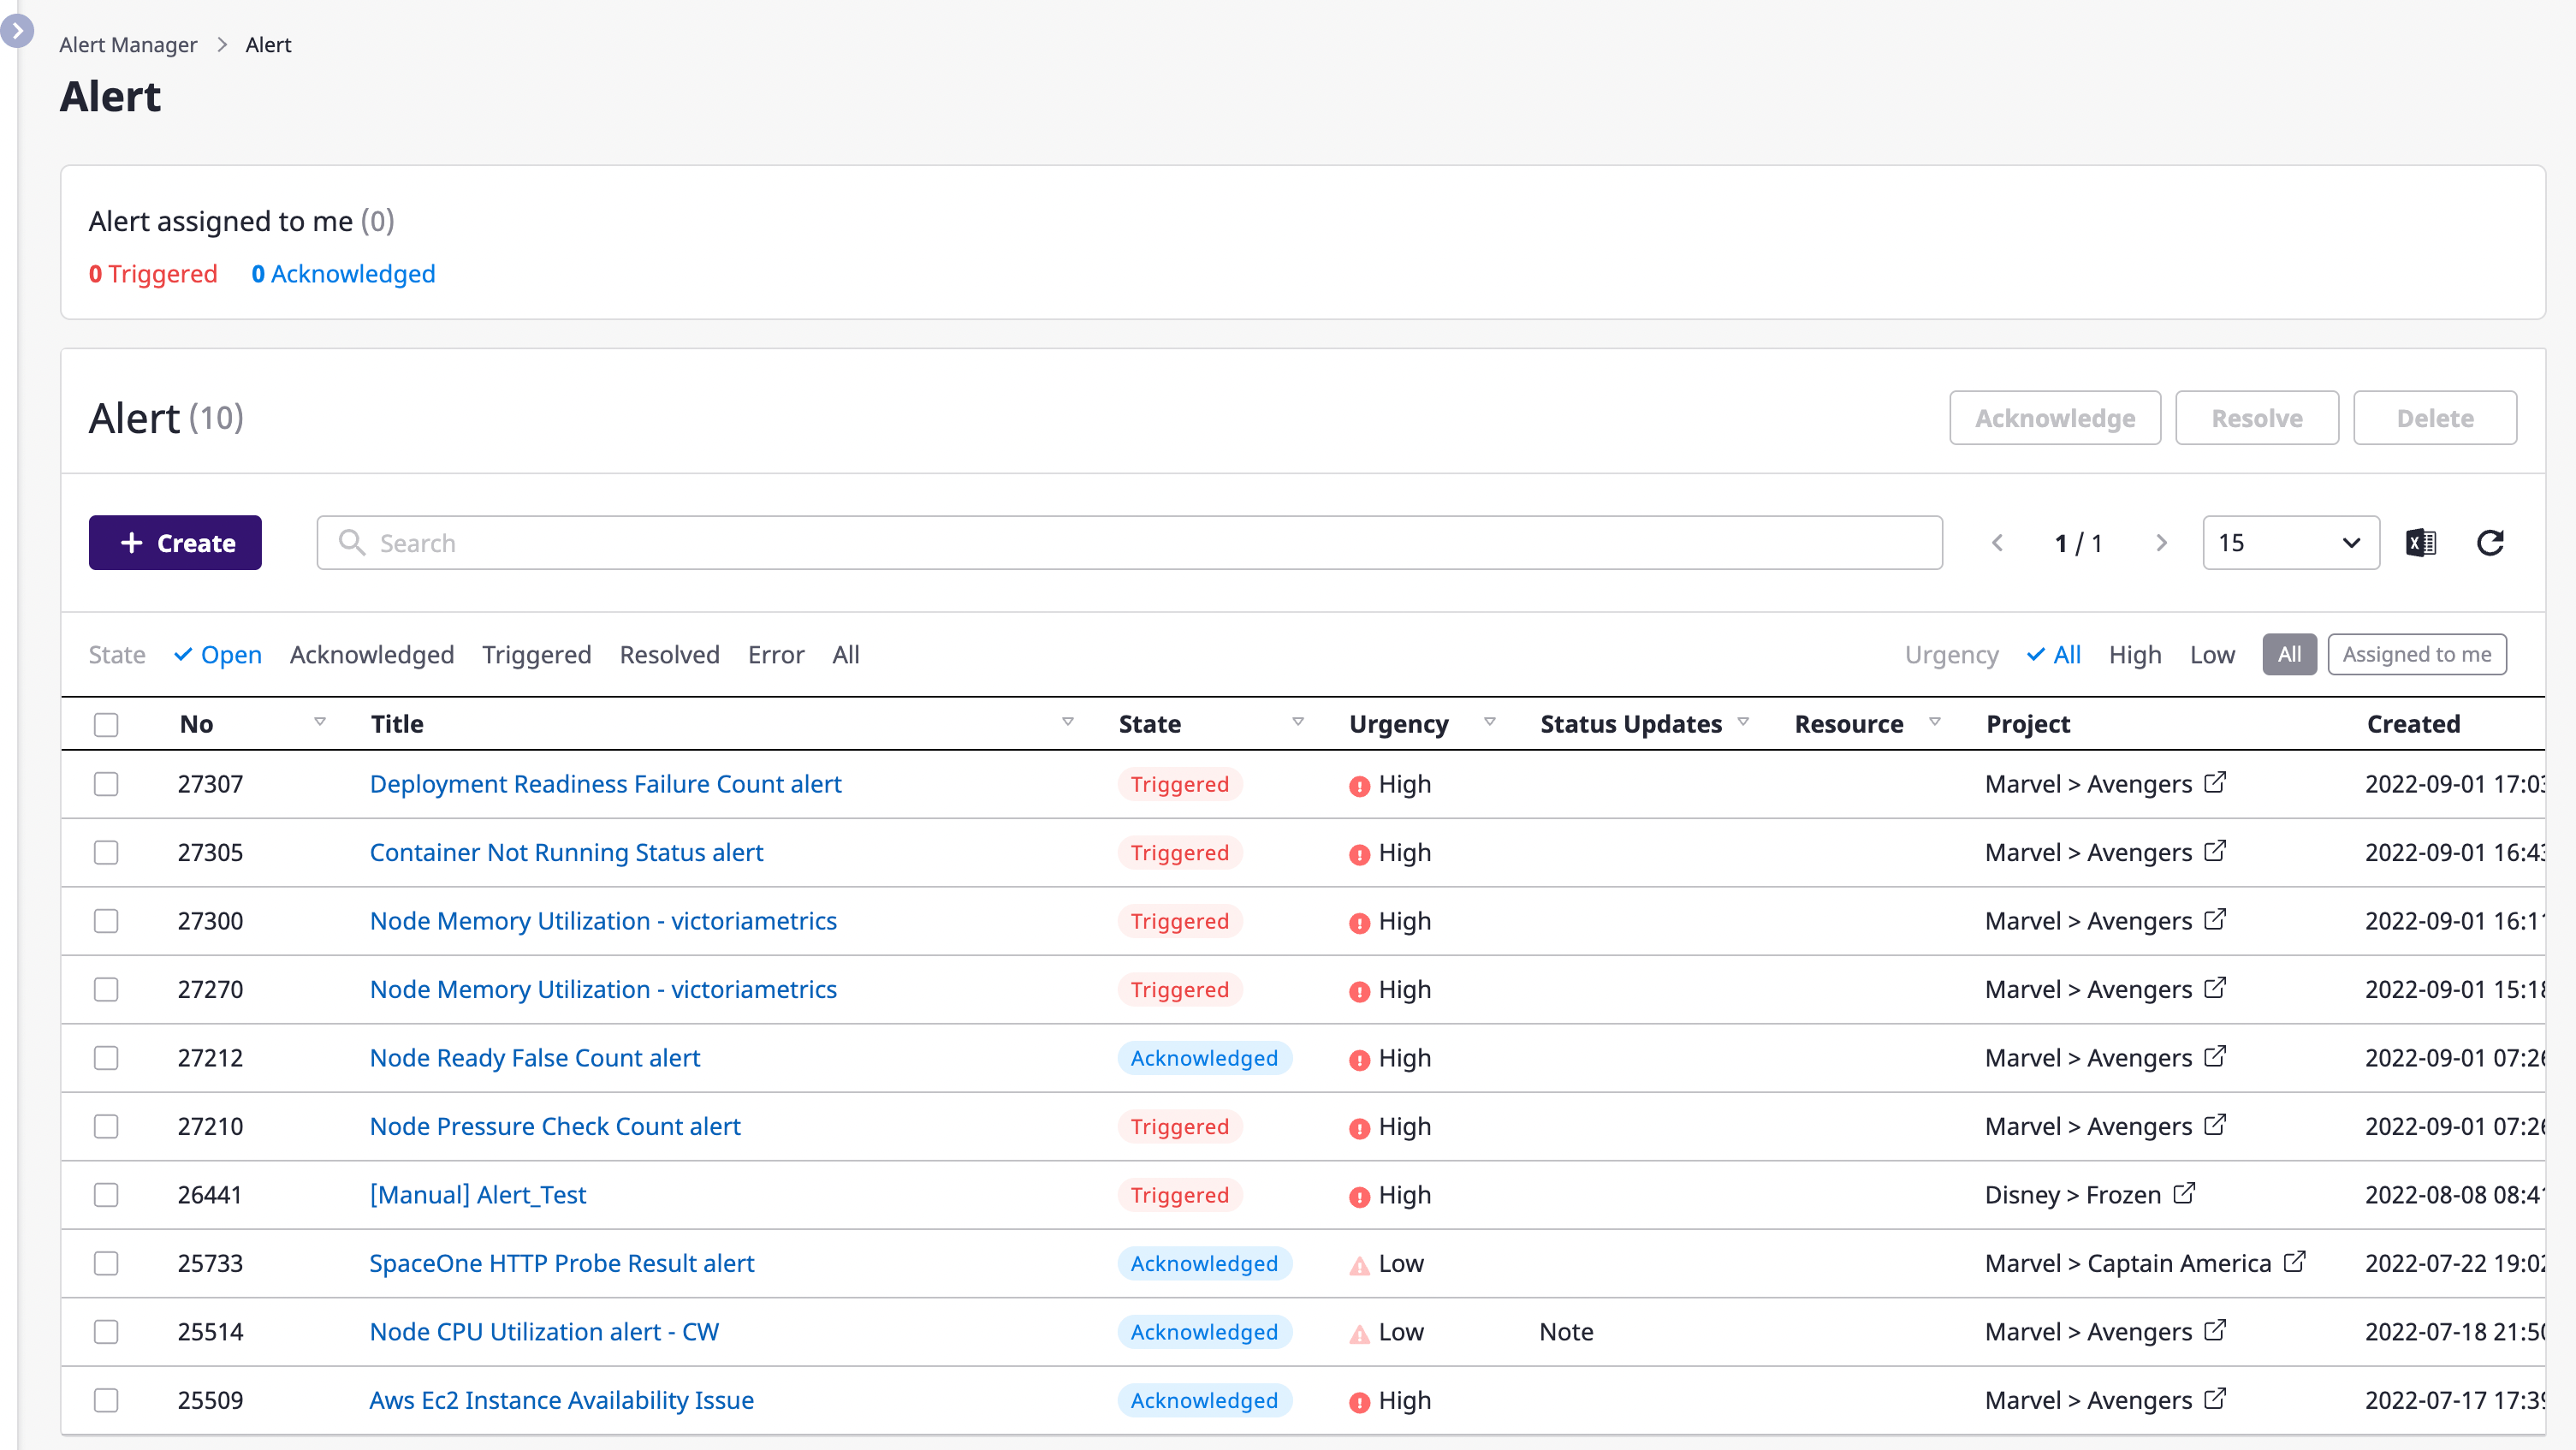Click the refresh icon
The height and width of the screenshot is (1450, 2576).
(x=2490, y=543)
